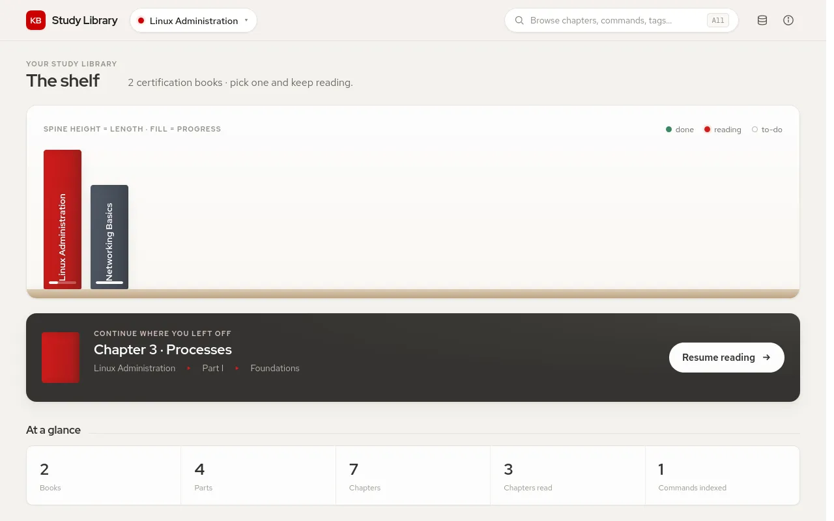Click Linux Administration breadcrumb in resume card
This screenshot has width=834, height=521.
point(135,368)
